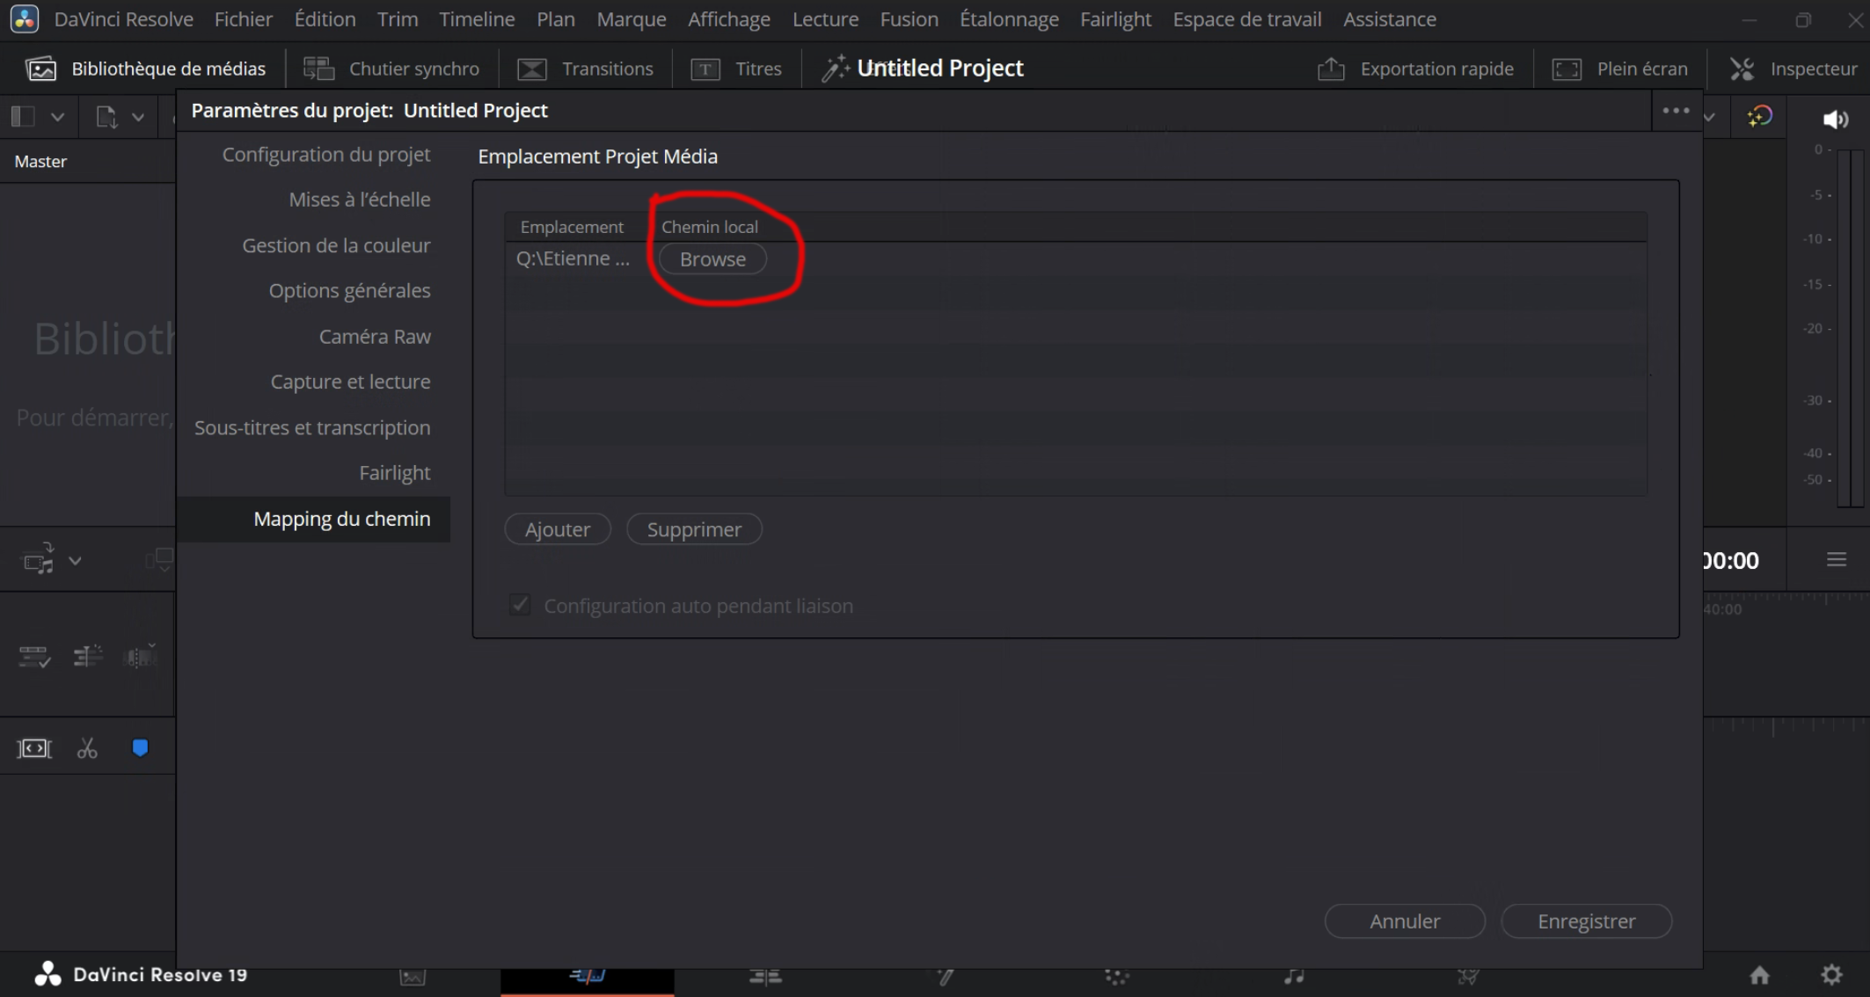Image resolution: width=1870 pixels, height=997 pixels.
Task: Click the three-dots options icon in dialog
Action: pos(1676,111)
